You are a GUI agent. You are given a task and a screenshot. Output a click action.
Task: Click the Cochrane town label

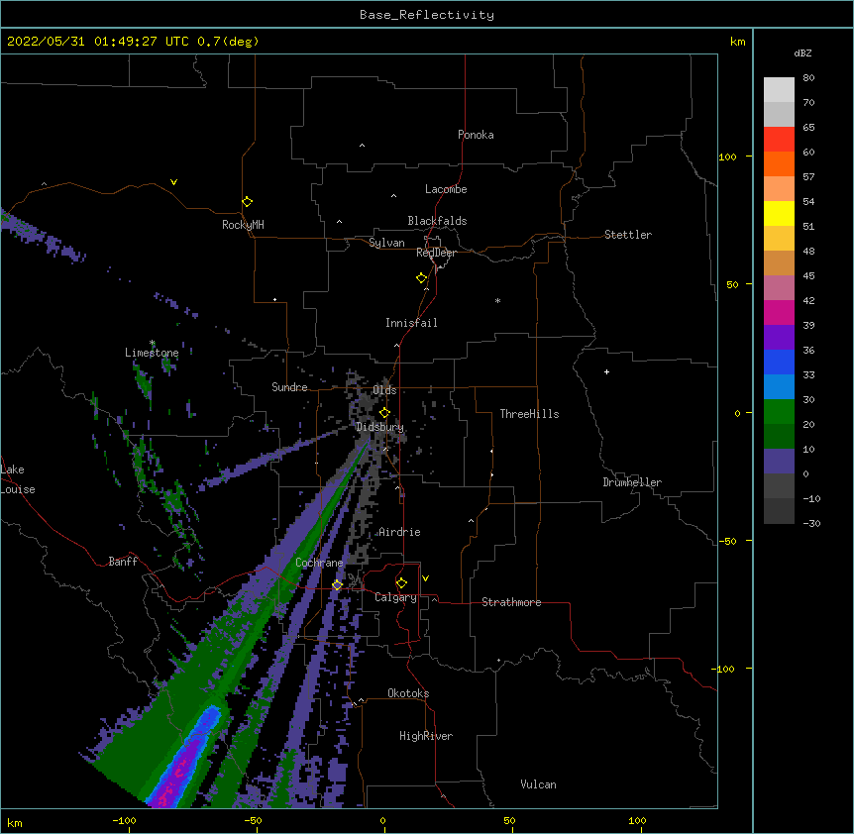click(319, 563)
